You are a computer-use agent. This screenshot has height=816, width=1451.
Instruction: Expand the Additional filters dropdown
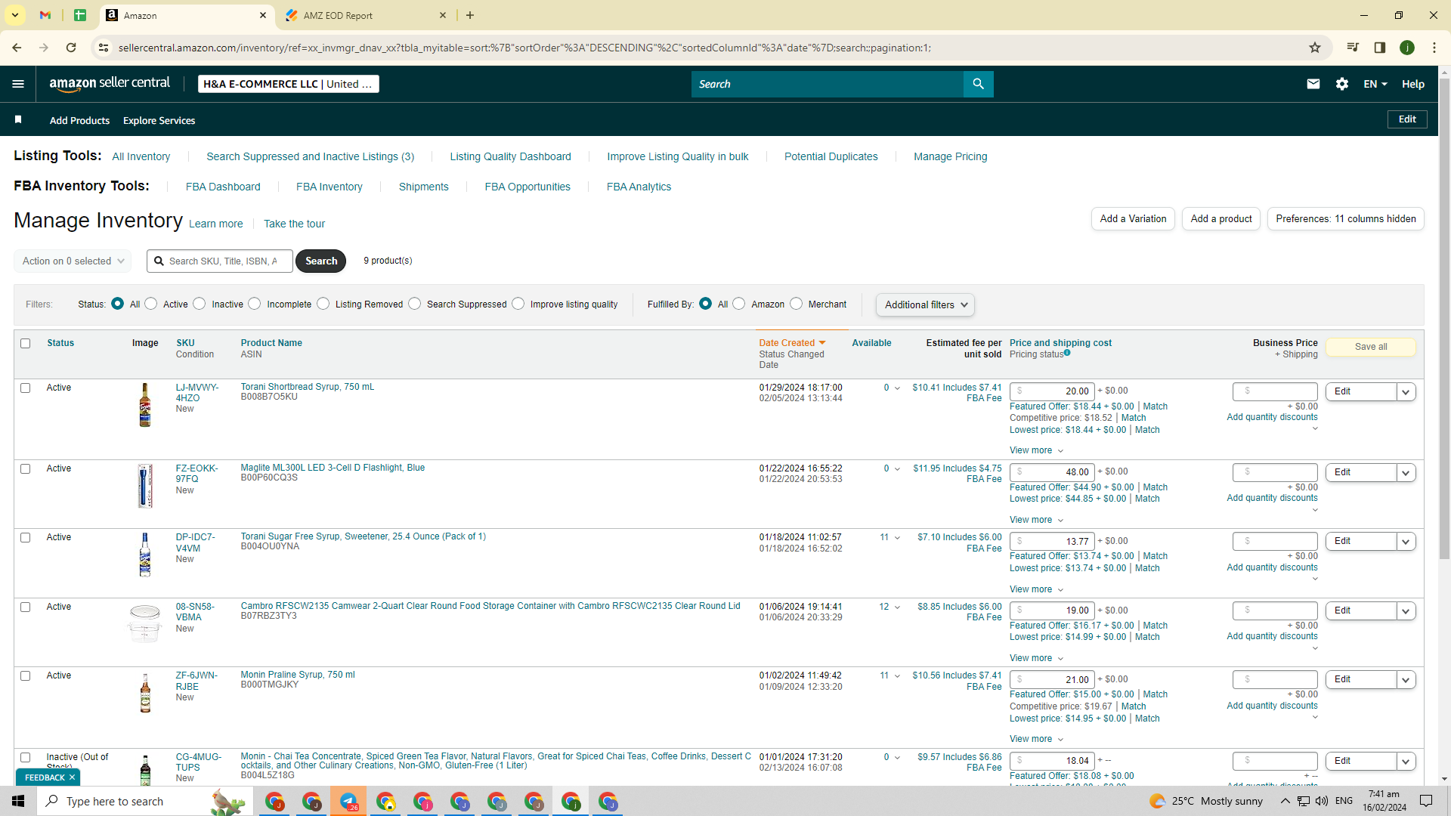[925, 304]
